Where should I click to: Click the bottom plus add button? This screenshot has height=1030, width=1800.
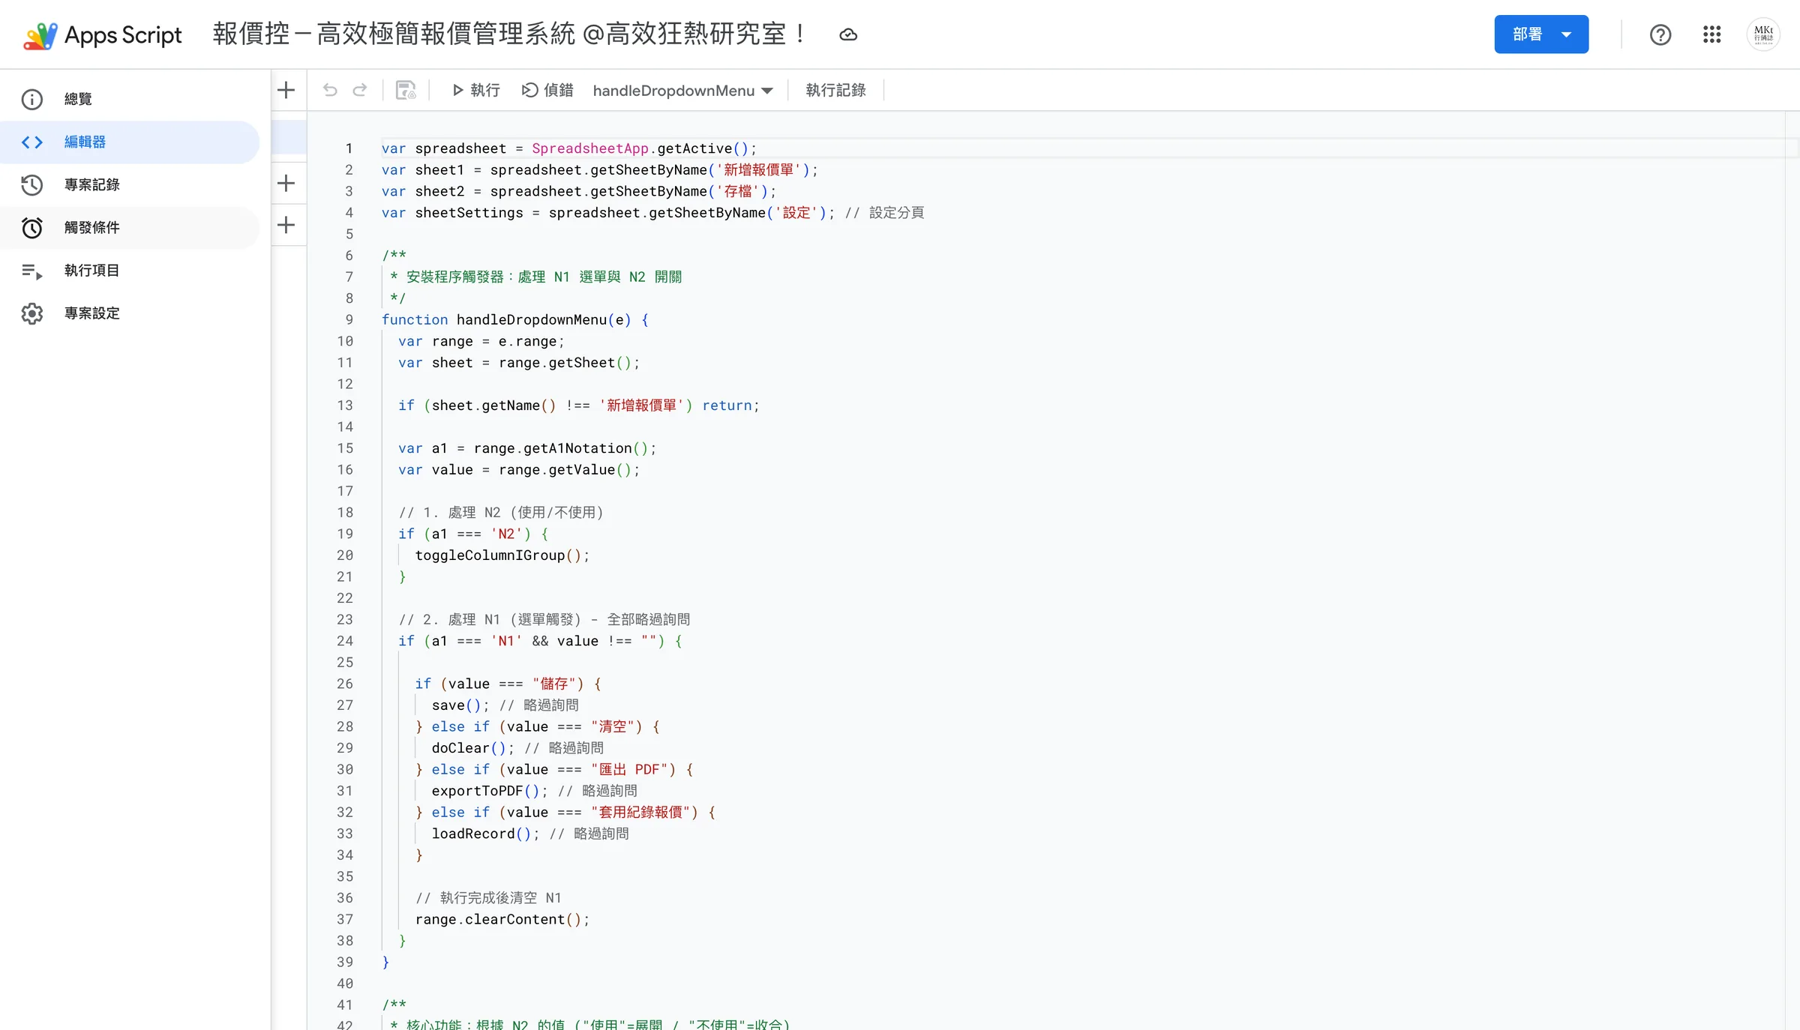click(286, 225)
